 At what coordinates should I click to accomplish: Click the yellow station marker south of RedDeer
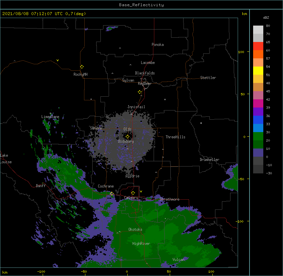(140, 92)
